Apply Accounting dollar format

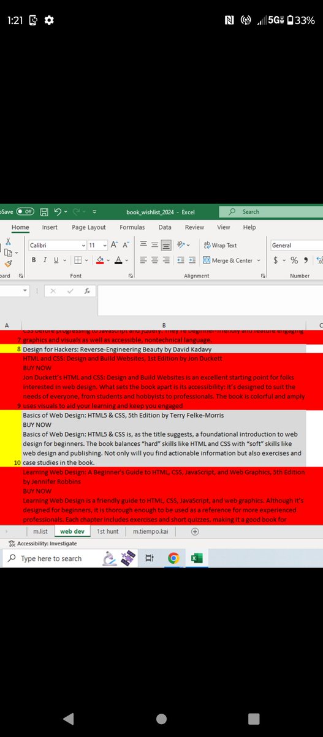tap(276, 260)
